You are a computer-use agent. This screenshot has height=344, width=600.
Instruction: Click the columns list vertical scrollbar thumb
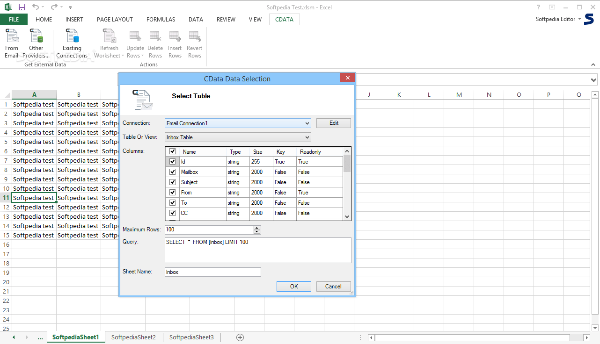tap(347, 164)
